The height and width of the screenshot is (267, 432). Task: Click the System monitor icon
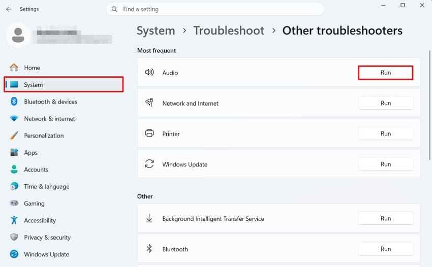pos(14,84)
